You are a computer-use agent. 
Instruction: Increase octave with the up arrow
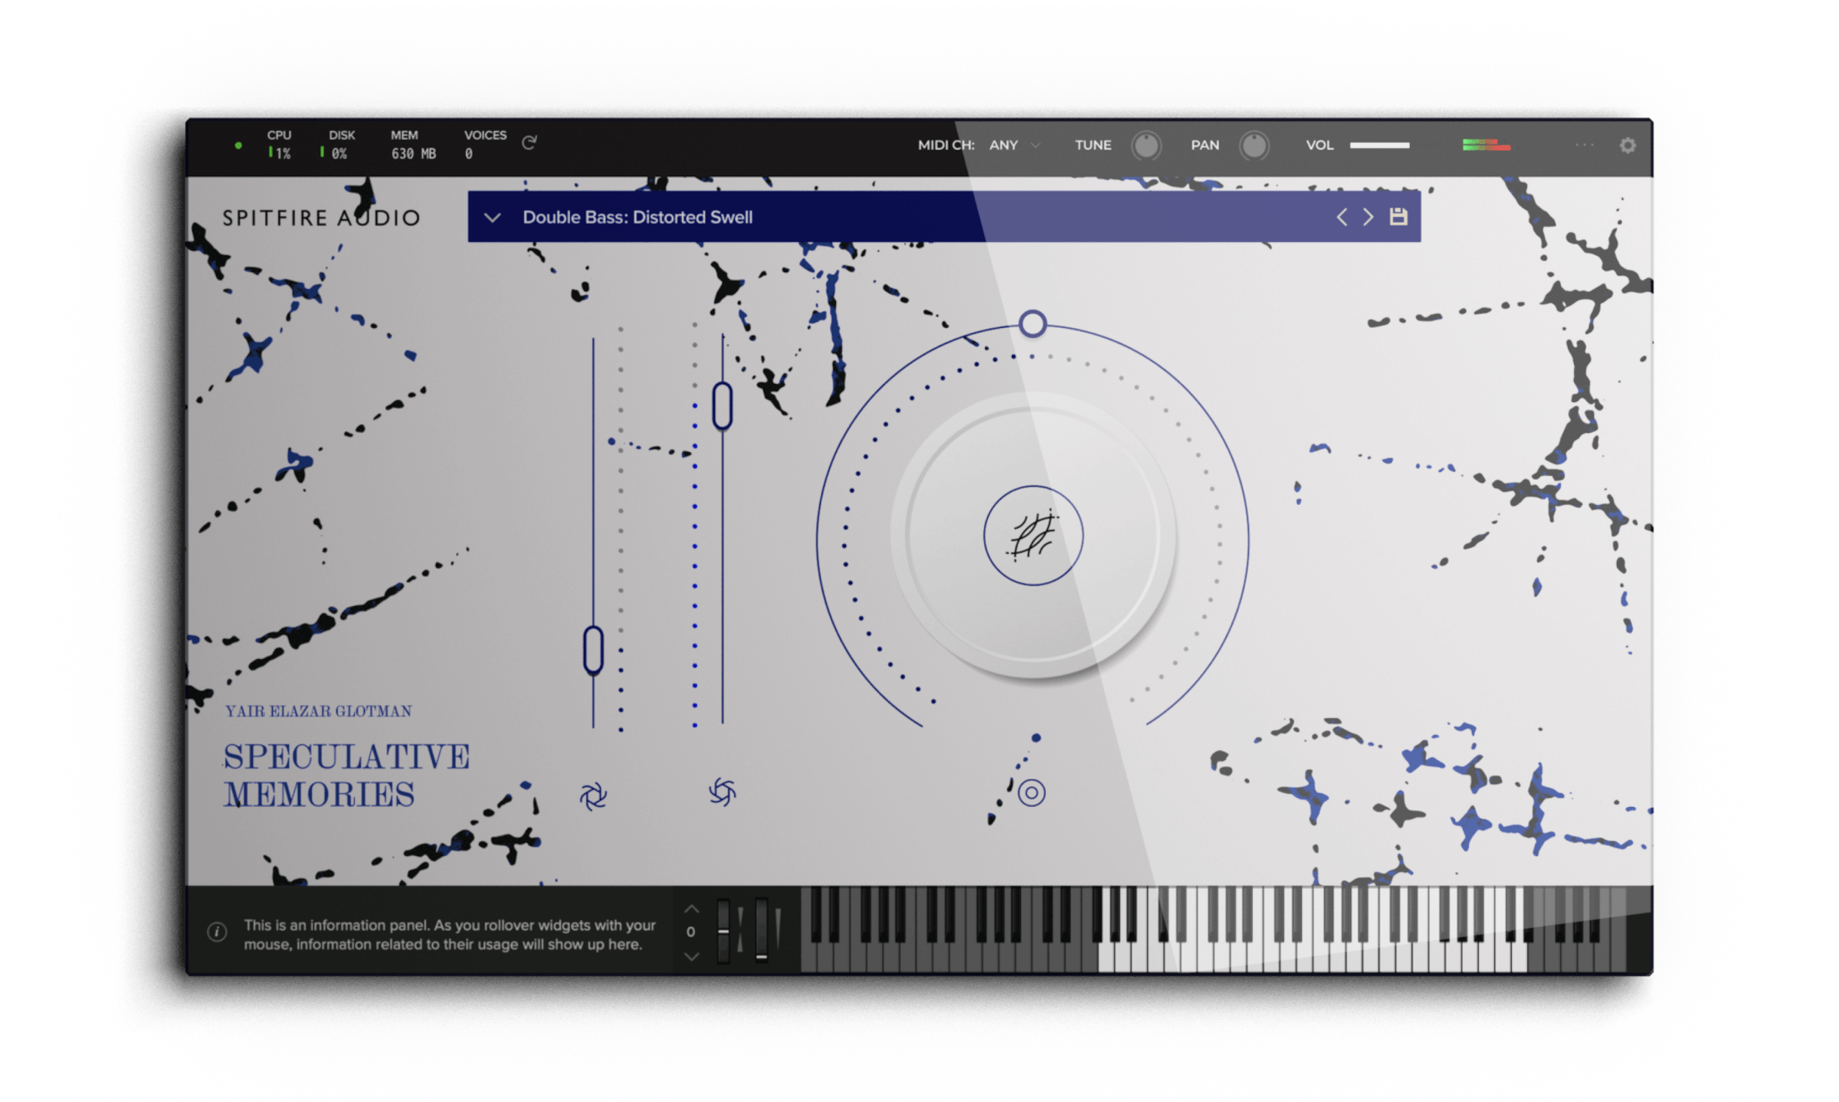[691, 909]
